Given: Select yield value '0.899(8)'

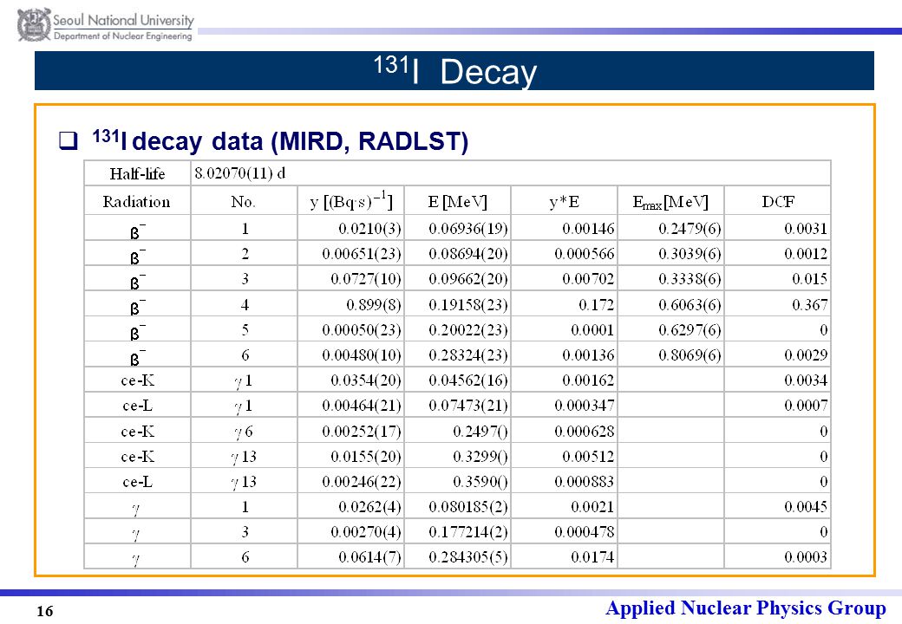Looking at the screenshot, I should click(374, 304).
